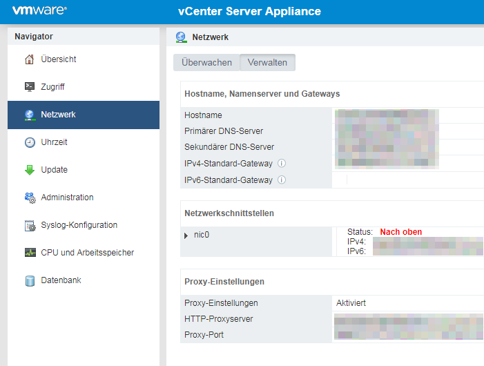Image resolution: width=484 pixels, height=366 pixels.
Task: Click the 'vCenter Server Appliance' title
Action: 249,12
